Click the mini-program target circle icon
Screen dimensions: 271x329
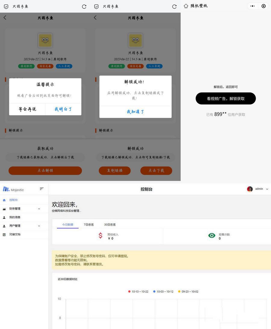click(x=264, y=6)
